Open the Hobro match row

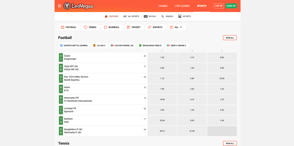click(103, 89)
